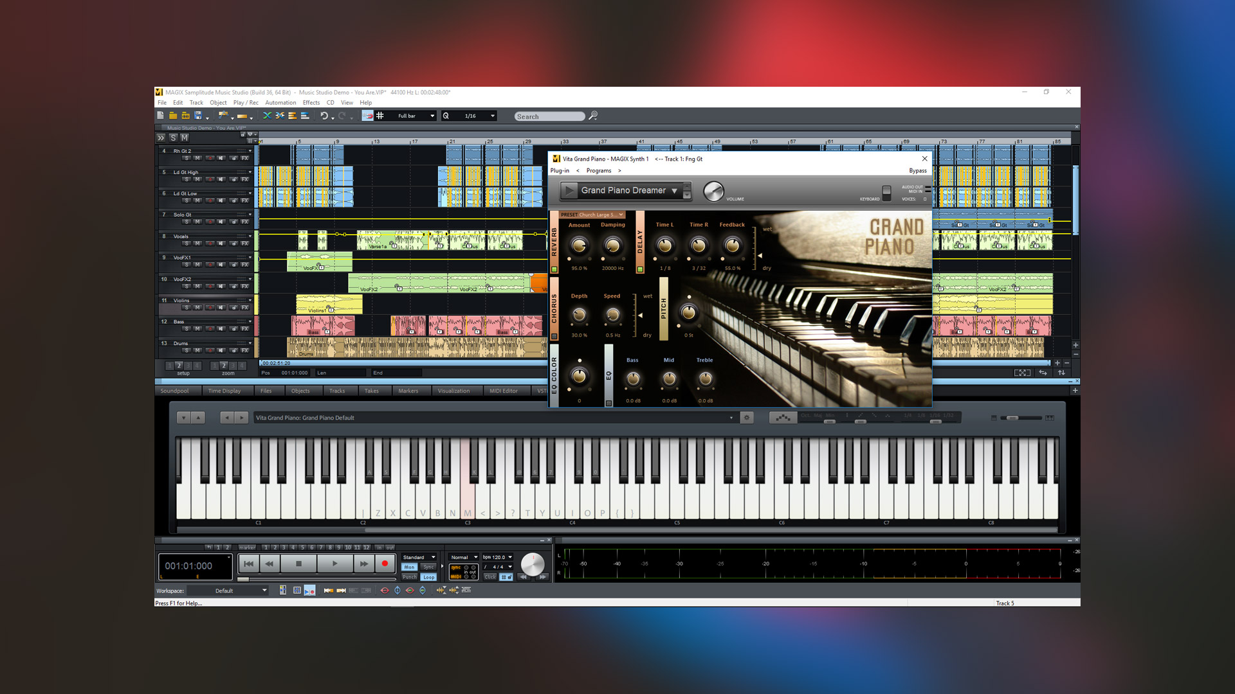The image size is (1235, 694).
Task: Open the Soundpool panel icon bar entry
Action: tap(174, 391)
